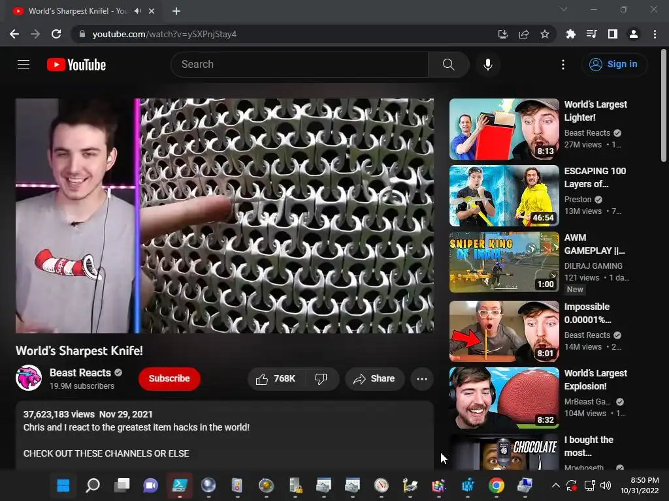Dislike the video with the thumbs-down icon
Image resolution: width=669 pixels, height=501 pixels.
321,379
